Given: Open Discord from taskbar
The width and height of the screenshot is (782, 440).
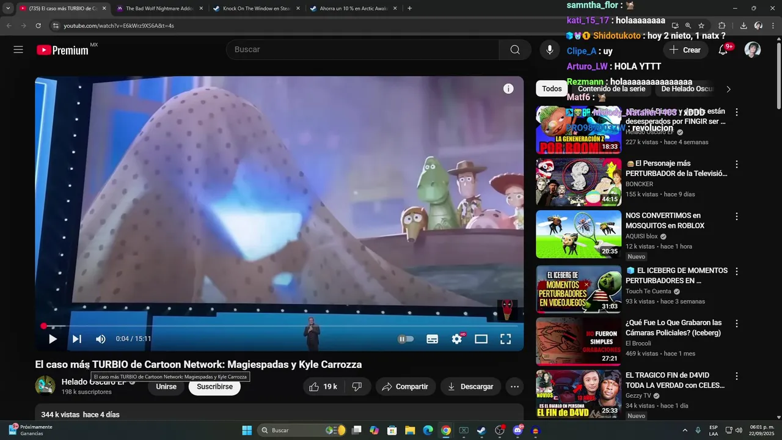Looking at the screenshot, I should tap(518, 430).
